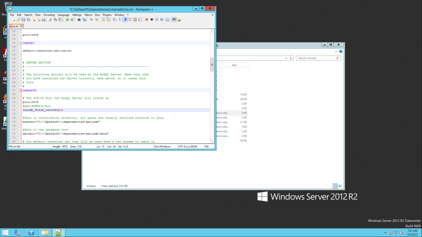The width and height of the screenshot is (422, 237).
Task: Open the Settings menu
Action: (x=77, y=15)
